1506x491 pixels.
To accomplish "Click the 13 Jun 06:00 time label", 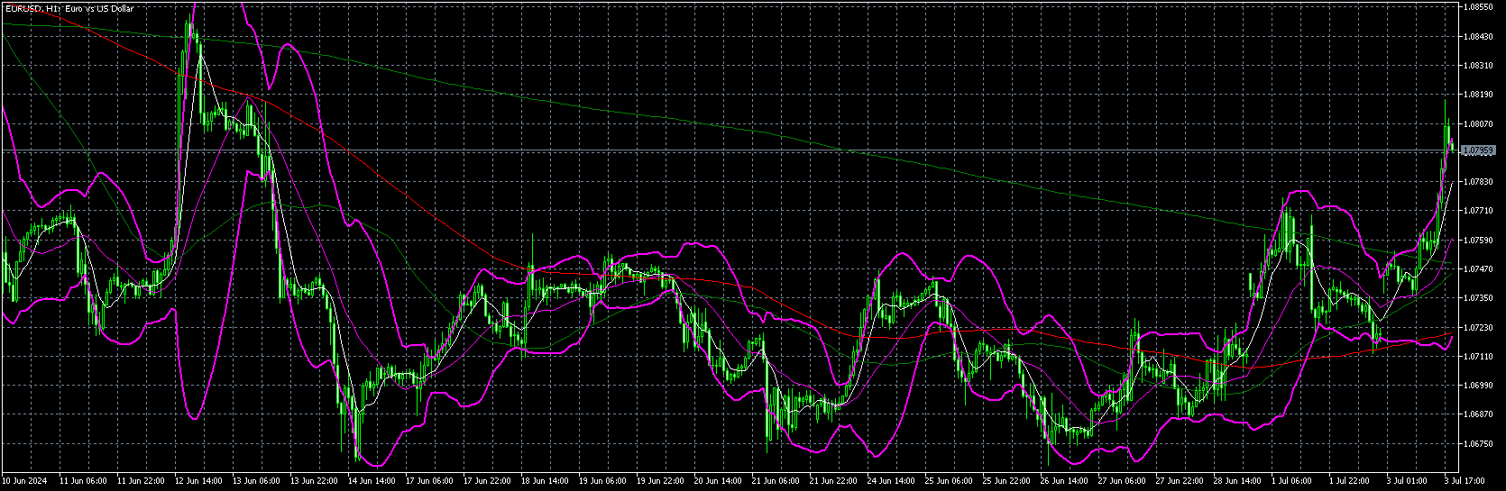I will pos(256,483).
